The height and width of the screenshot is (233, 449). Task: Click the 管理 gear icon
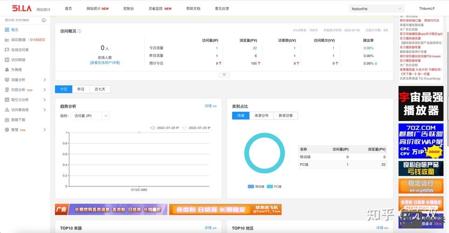7,130
